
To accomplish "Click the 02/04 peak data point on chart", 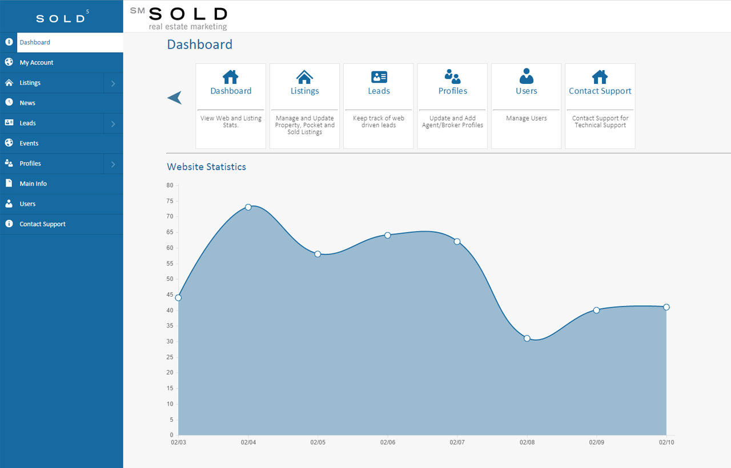I will pyautogui.click(x=248, y=207).
